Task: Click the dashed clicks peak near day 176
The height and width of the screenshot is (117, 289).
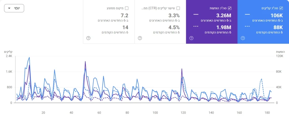Action: point(261,79)
